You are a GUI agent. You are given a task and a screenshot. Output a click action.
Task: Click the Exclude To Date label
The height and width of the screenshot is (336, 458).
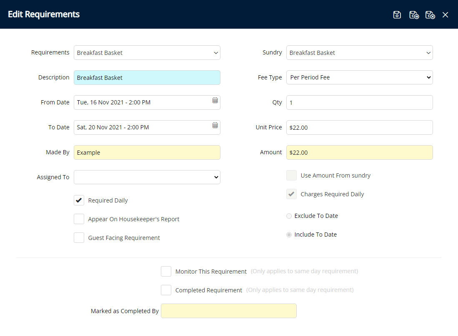316,216
